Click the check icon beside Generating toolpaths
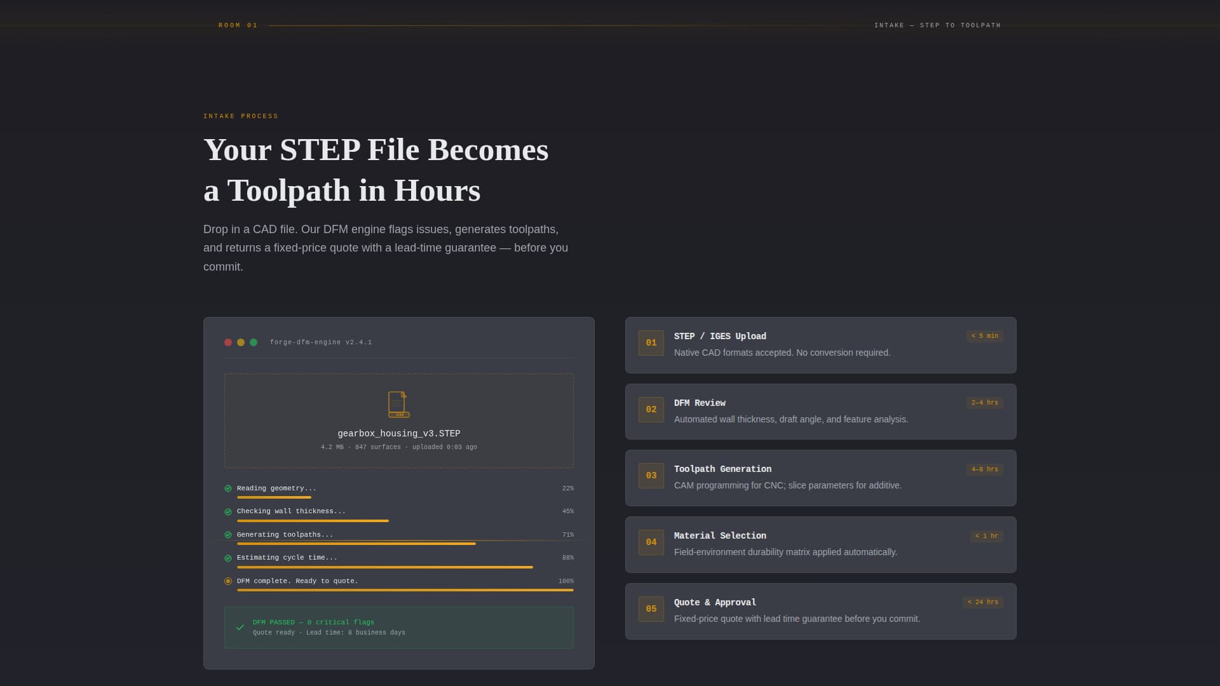 point(227,534)
